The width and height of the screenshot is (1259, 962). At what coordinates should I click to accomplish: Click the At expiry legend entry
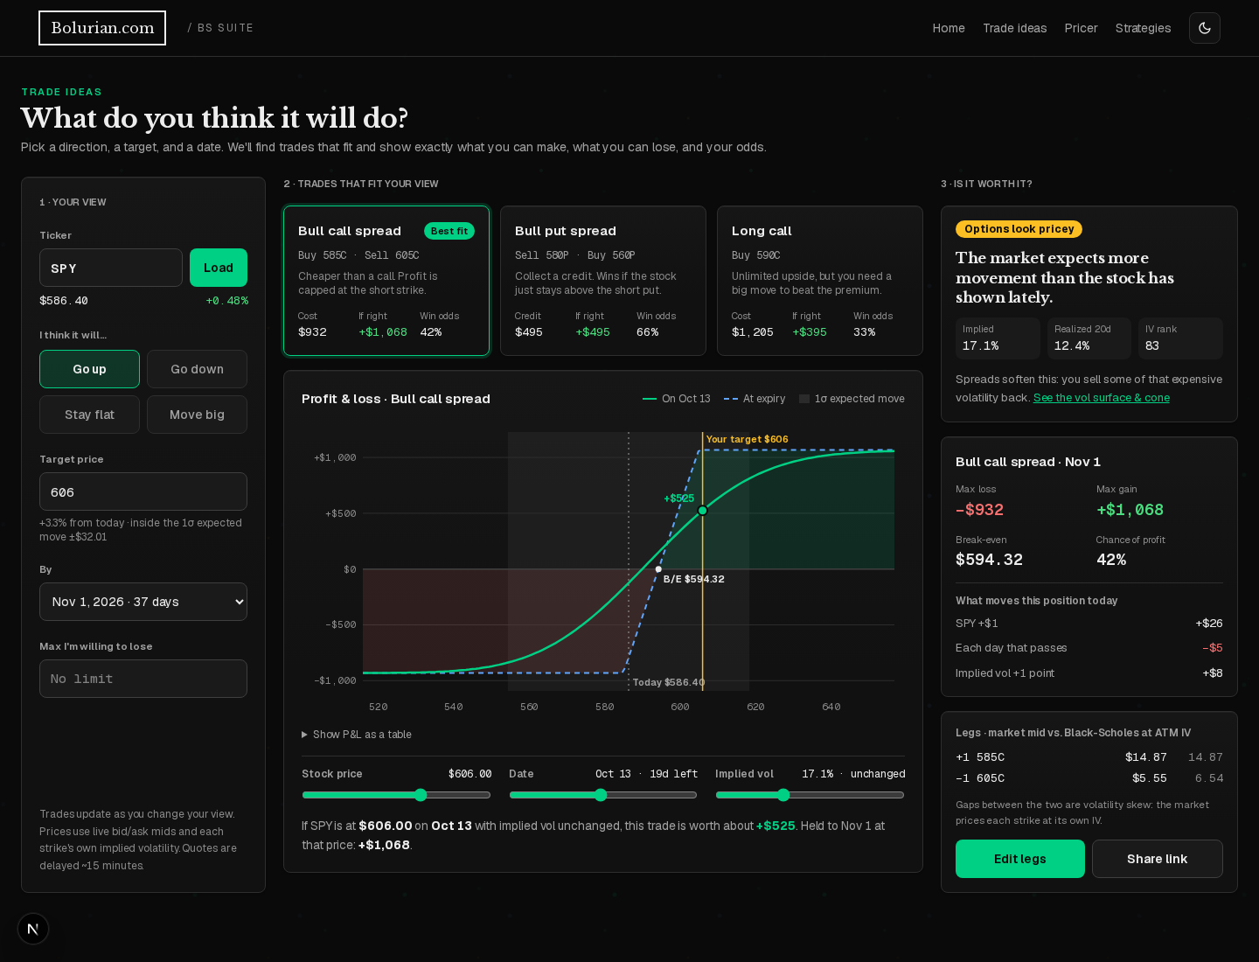coord(755,399)
